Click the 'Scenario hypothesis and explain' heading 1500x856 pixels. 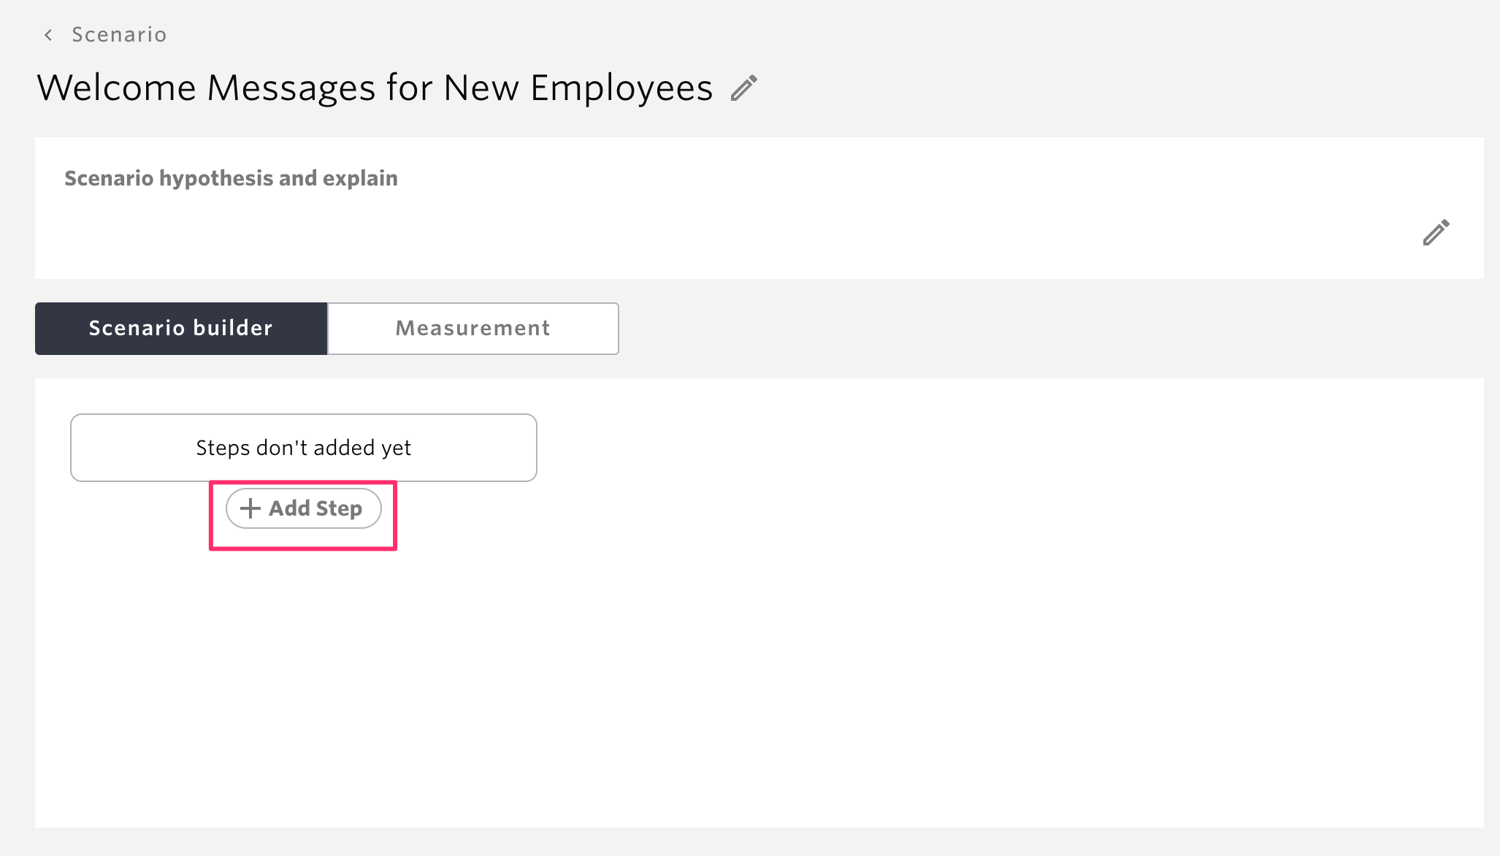(231, 178)
